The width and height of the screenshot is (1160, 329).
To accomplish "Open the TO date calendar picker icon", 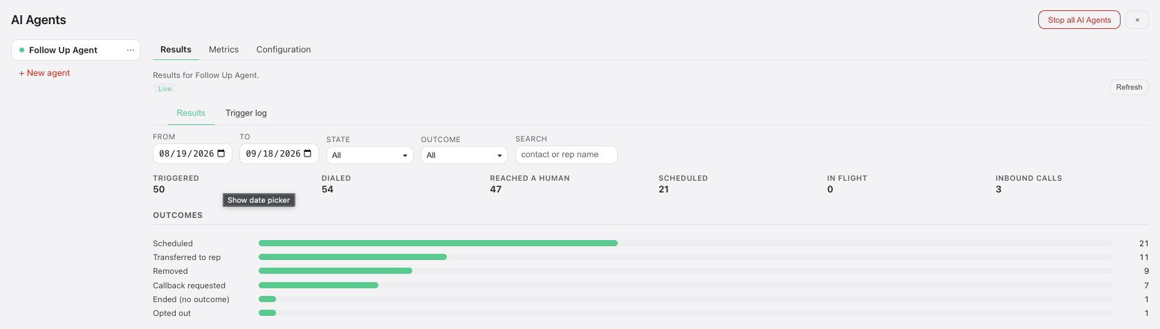I will [x=308, y=154].
